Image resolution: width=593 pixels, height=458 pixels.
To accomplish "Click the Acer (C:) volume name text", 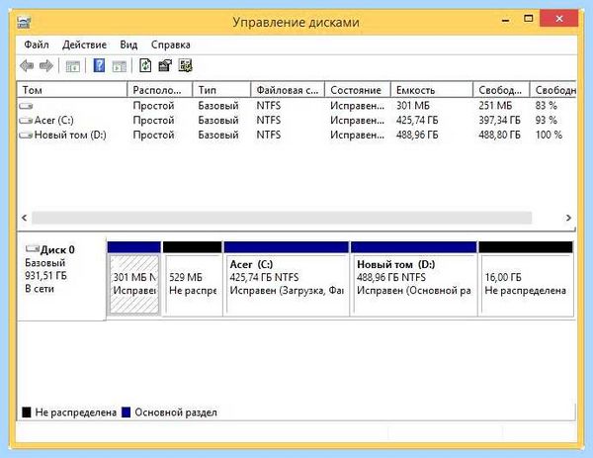I will pos(54,121).
